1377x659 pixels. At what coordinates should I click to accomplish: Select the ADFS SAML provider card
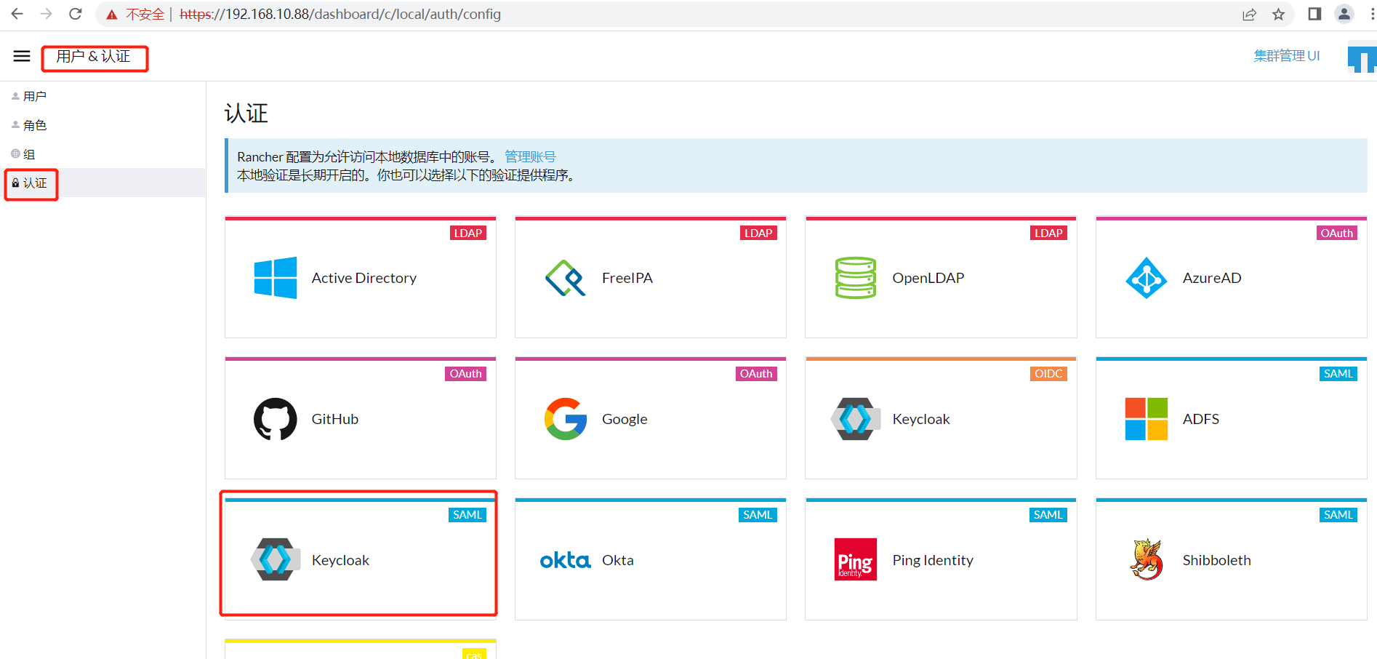pyautogui.click(x=1232, y=418)
